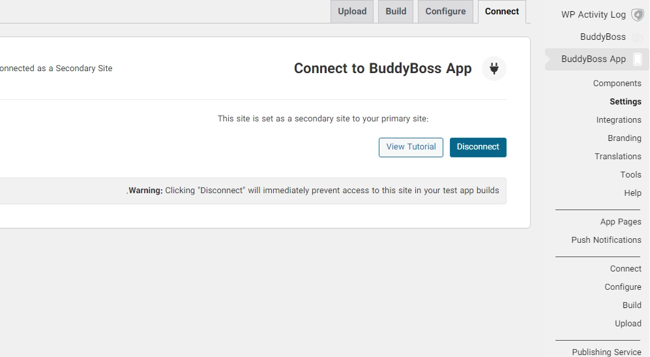Click the BuddyBoss App phone icon in sidebar
This screenshot has width=650, height=357.
point(637,59)
